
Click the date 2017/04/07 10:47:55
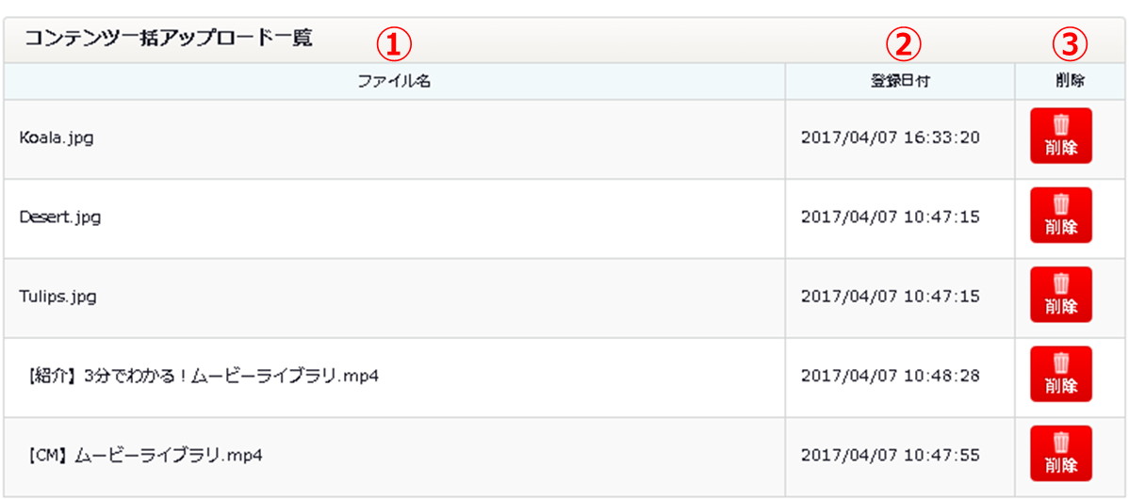890,456
